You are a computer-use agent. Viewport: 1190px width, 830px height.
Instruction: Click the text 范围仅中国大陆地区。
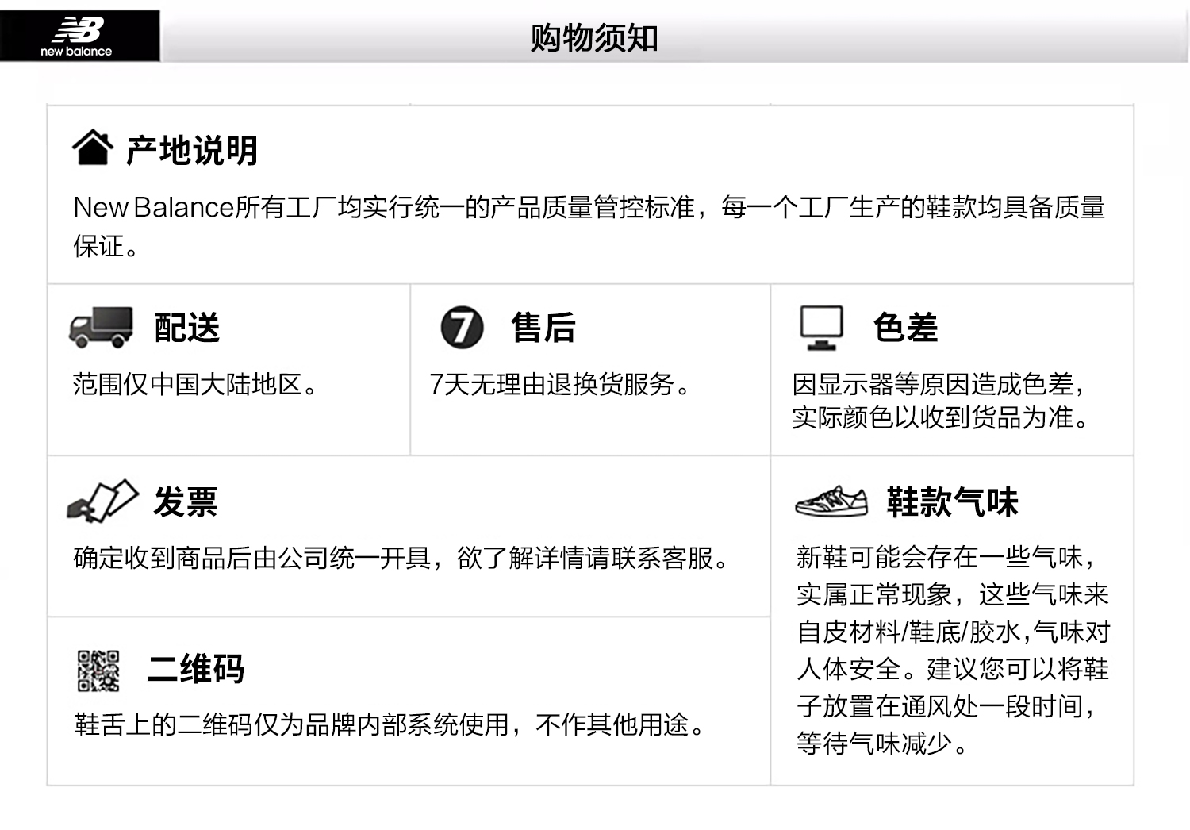195,385
